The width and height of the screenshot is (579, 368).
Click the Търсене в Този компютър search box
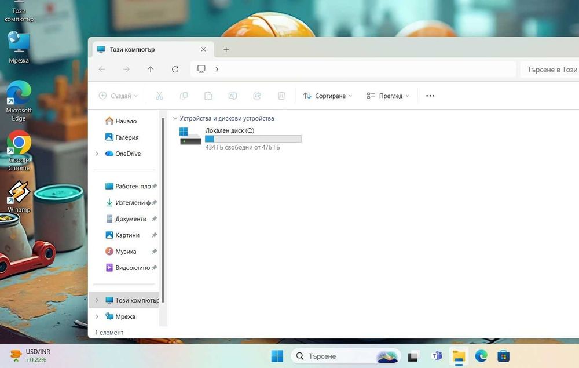click(x=549, y=70)
